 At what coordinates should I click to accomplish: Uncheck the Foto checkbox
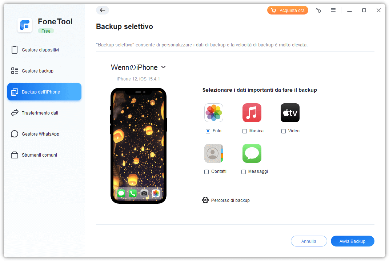[208, 131]
